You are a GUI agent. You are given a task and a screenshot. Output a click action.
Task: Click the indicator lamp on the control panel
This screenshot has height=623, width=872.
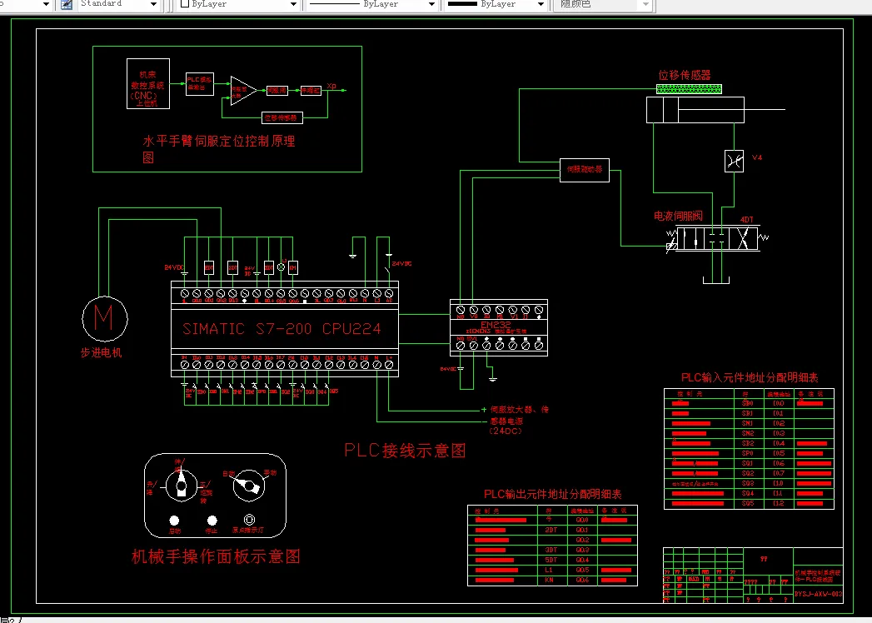pyautogui.click(x=250, y=520)
